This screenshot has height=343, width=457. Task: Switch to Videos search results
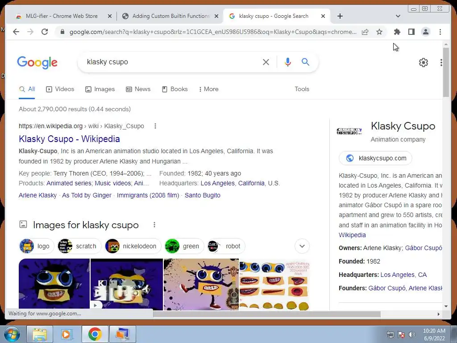click(60, 89)
